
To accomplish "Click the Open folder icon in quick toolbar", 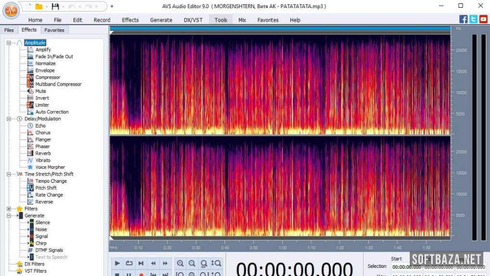I will [39, 7].
